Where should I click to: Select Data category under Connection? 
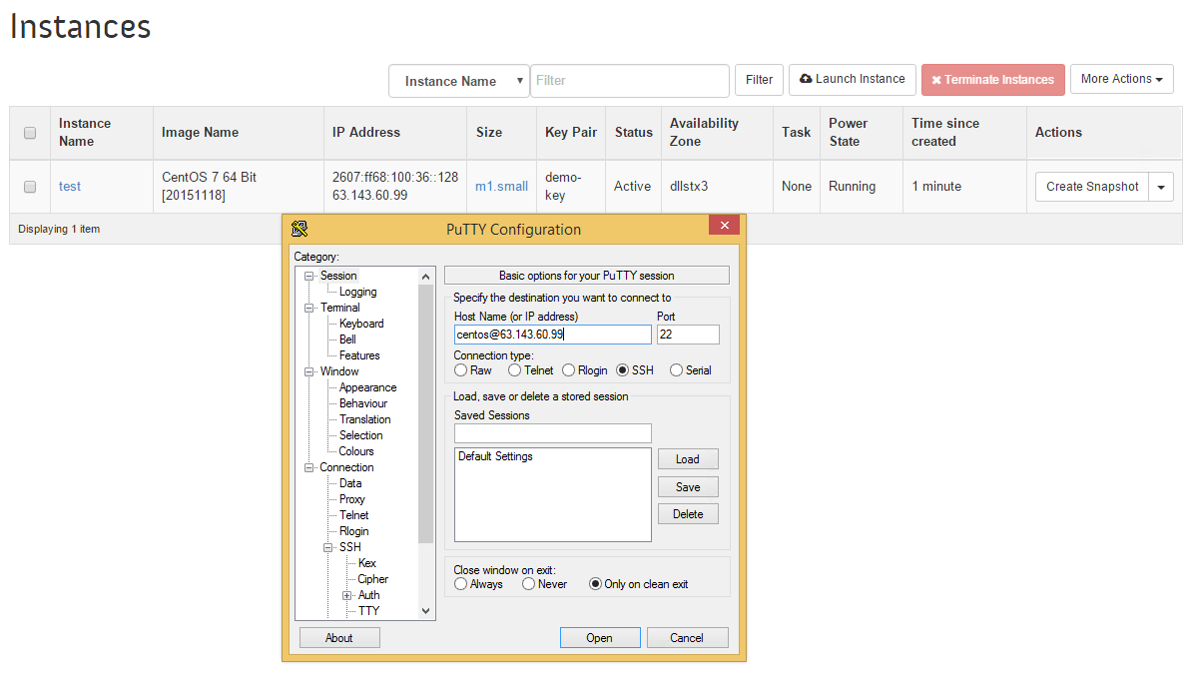[x=350, y=484]
